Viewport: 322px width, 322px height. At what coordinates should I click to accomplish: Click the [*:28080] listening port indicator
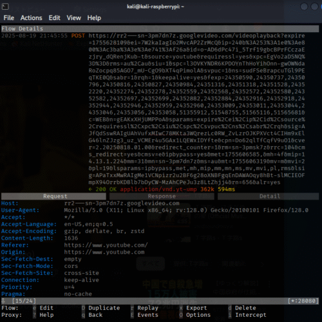[303, 301]
